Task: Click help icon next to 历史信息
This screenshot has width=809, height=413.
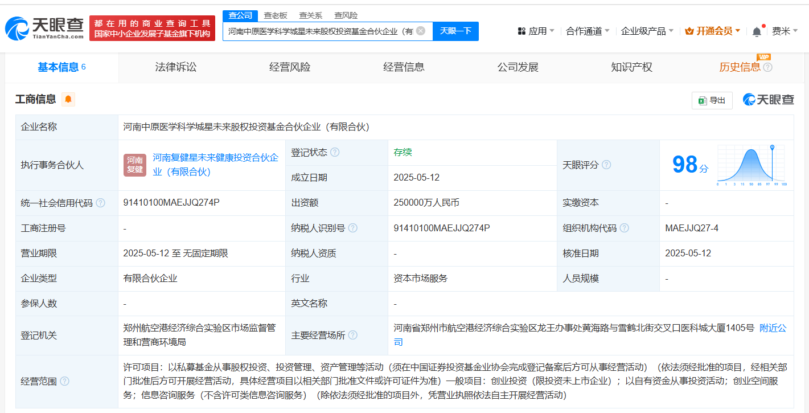Action: 768,67
